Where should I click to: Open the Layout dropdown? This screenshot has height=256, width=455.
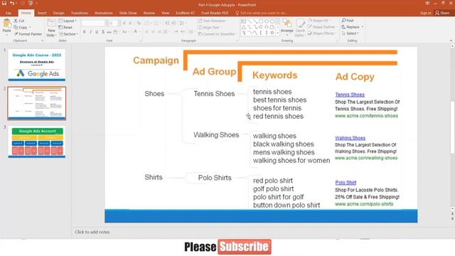tap(68, 21)
